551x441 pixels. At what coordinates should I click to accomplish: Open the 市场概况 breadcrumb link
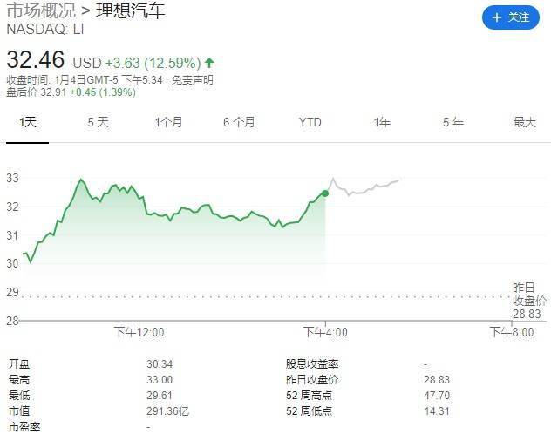(x=41, y=10)
